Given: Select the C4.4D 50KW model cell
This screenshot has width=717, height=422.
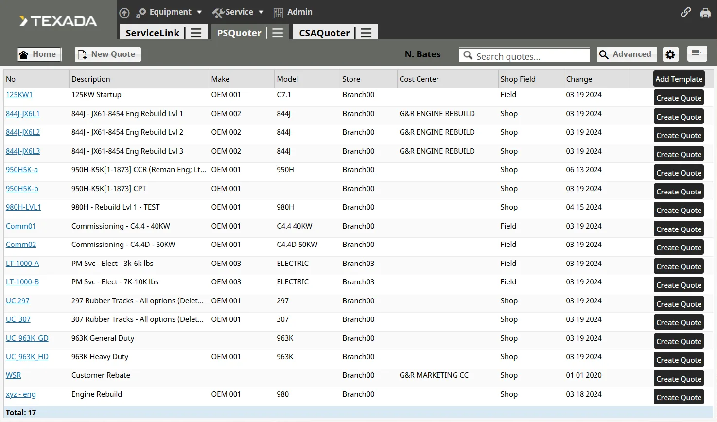Looking at the screenshot, I should 297,245.
